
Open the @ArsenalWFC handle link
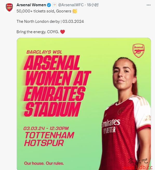pos(71,5)
